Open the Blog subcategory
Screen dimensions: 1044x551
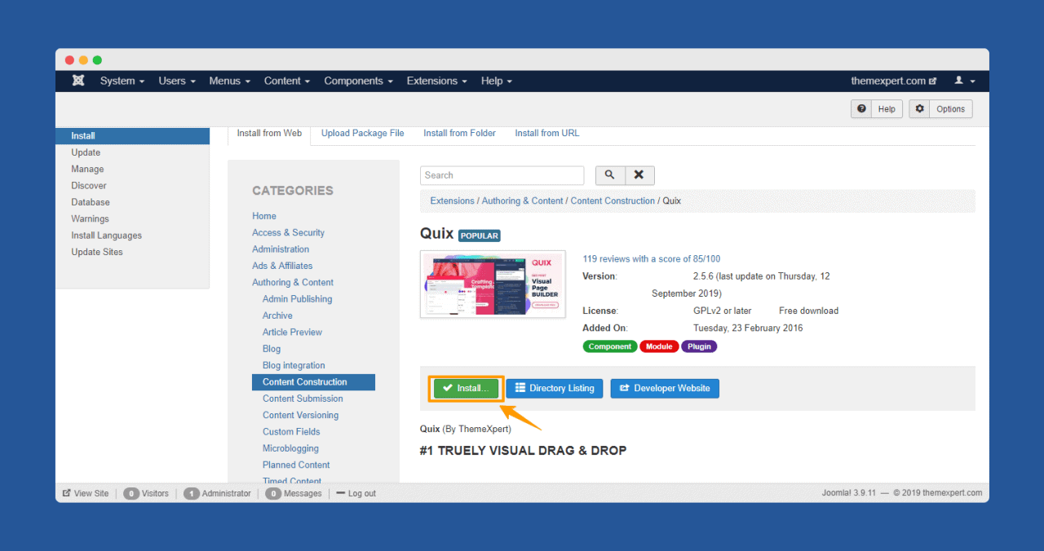point(272,349)
